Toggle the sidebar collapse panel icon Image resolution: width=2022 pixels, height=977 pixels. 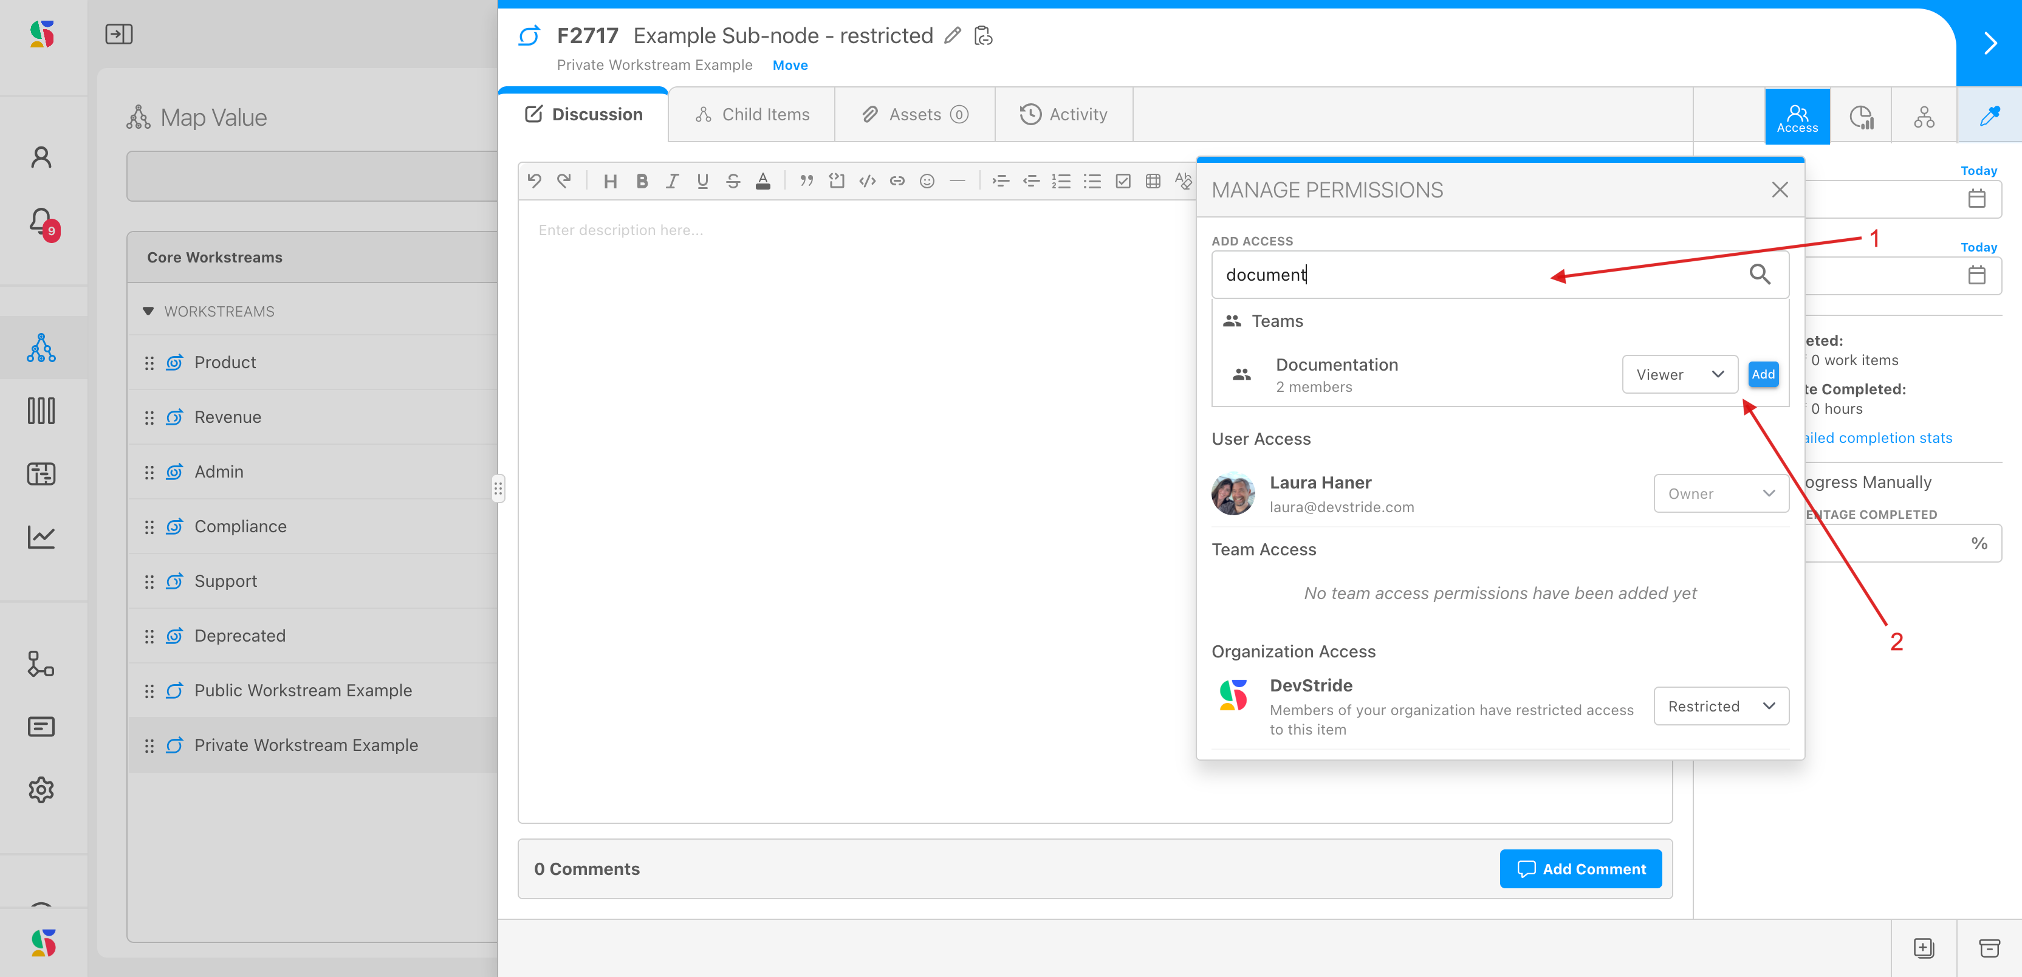(x=118, y=34)
